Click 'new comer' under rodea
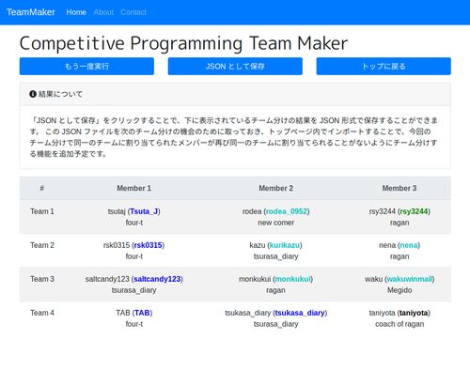Screen dimensions: 470x371 click(x=275, y=223)
